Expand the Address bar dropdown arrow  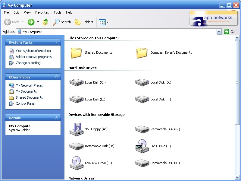point(219,32)
